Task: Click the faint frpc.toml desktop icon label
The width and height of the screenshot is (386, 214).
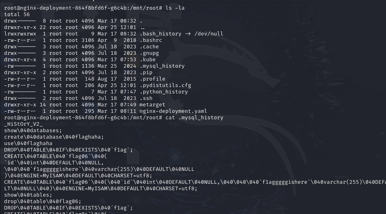Action: 175,75
